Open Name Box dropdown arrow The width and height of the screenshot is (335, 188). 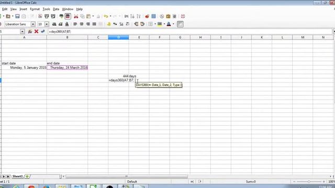click(x=22, y=31)
